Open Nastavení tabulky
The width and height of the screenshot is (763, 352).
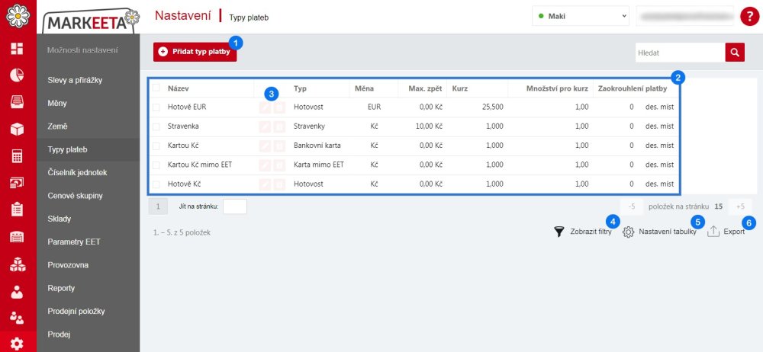pos(659,232)
